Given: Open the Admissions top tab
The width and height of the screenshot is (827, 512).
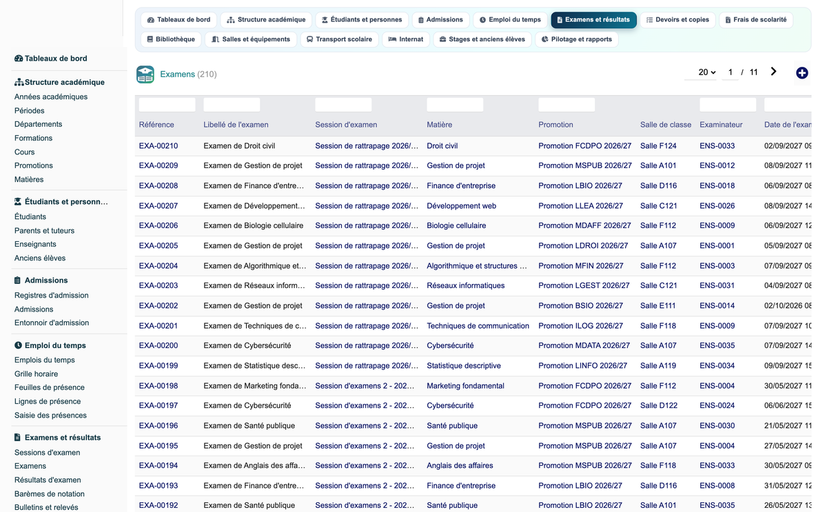Looking at the screenshot, I should click(441, 20).
